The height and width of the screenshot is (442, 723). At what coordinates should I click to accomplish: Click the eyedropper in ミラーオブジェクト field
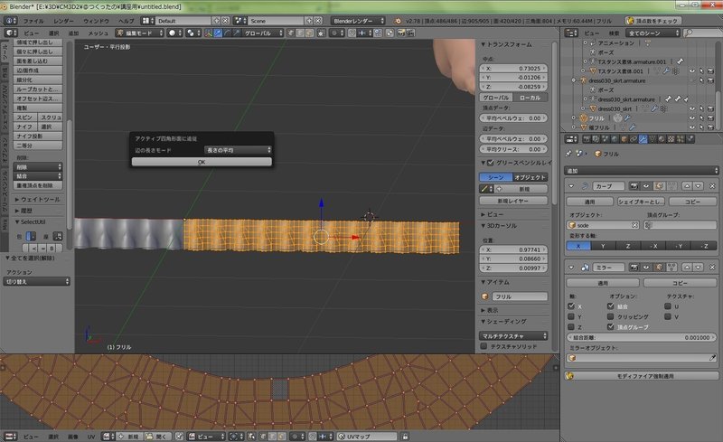[x=712, y=358]
